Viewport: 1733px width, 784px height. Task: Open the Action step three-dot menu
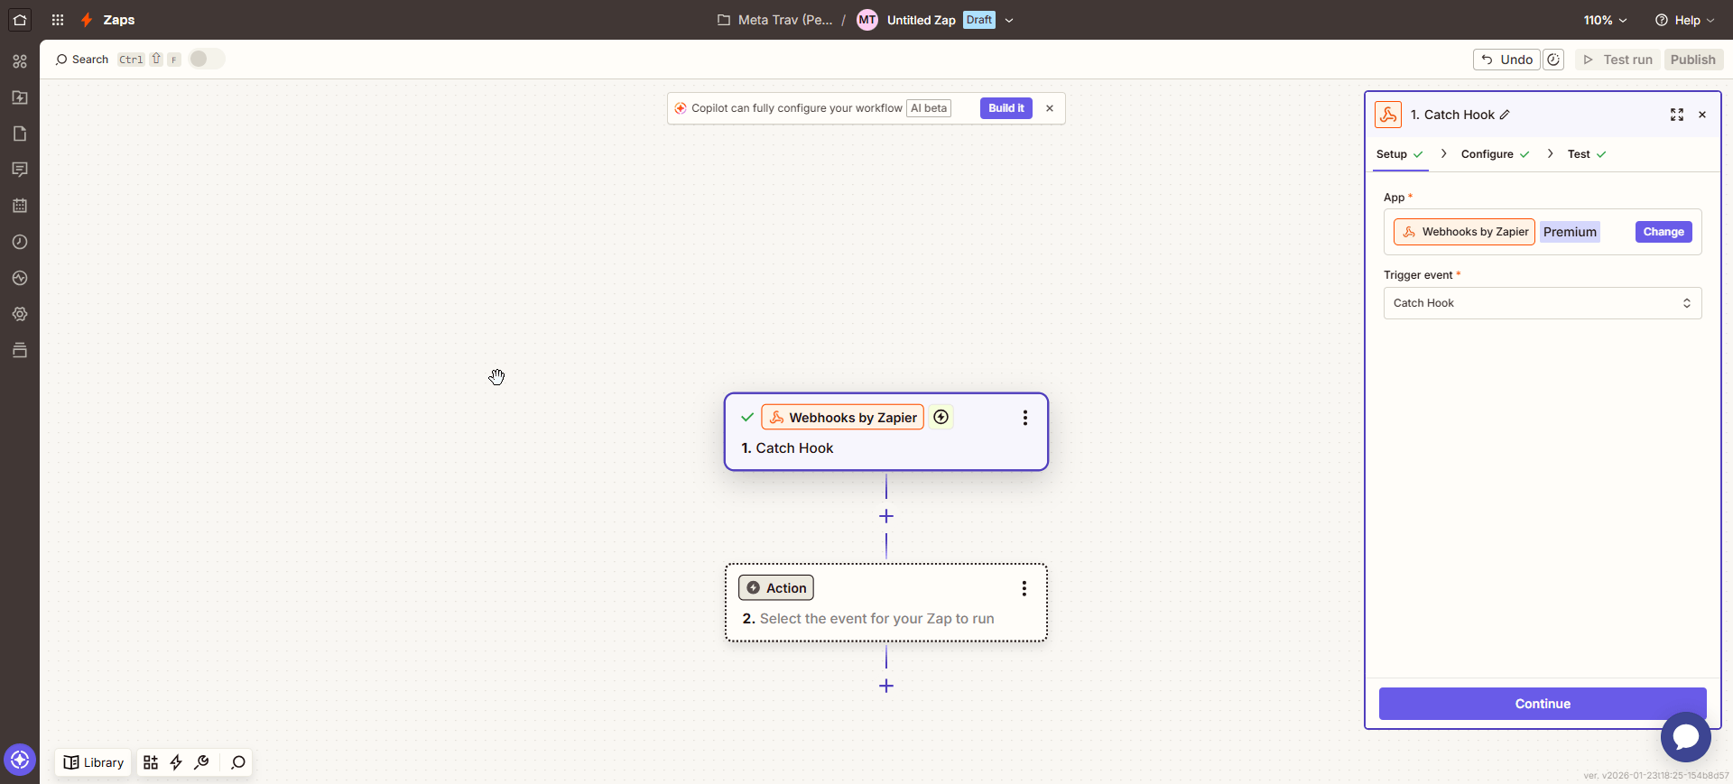tap(1024, 588)
